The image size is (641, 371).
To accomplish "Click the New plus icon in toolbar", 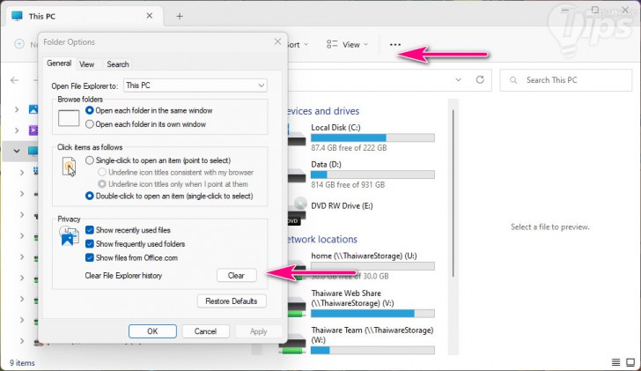I will (x=19, y=44).
